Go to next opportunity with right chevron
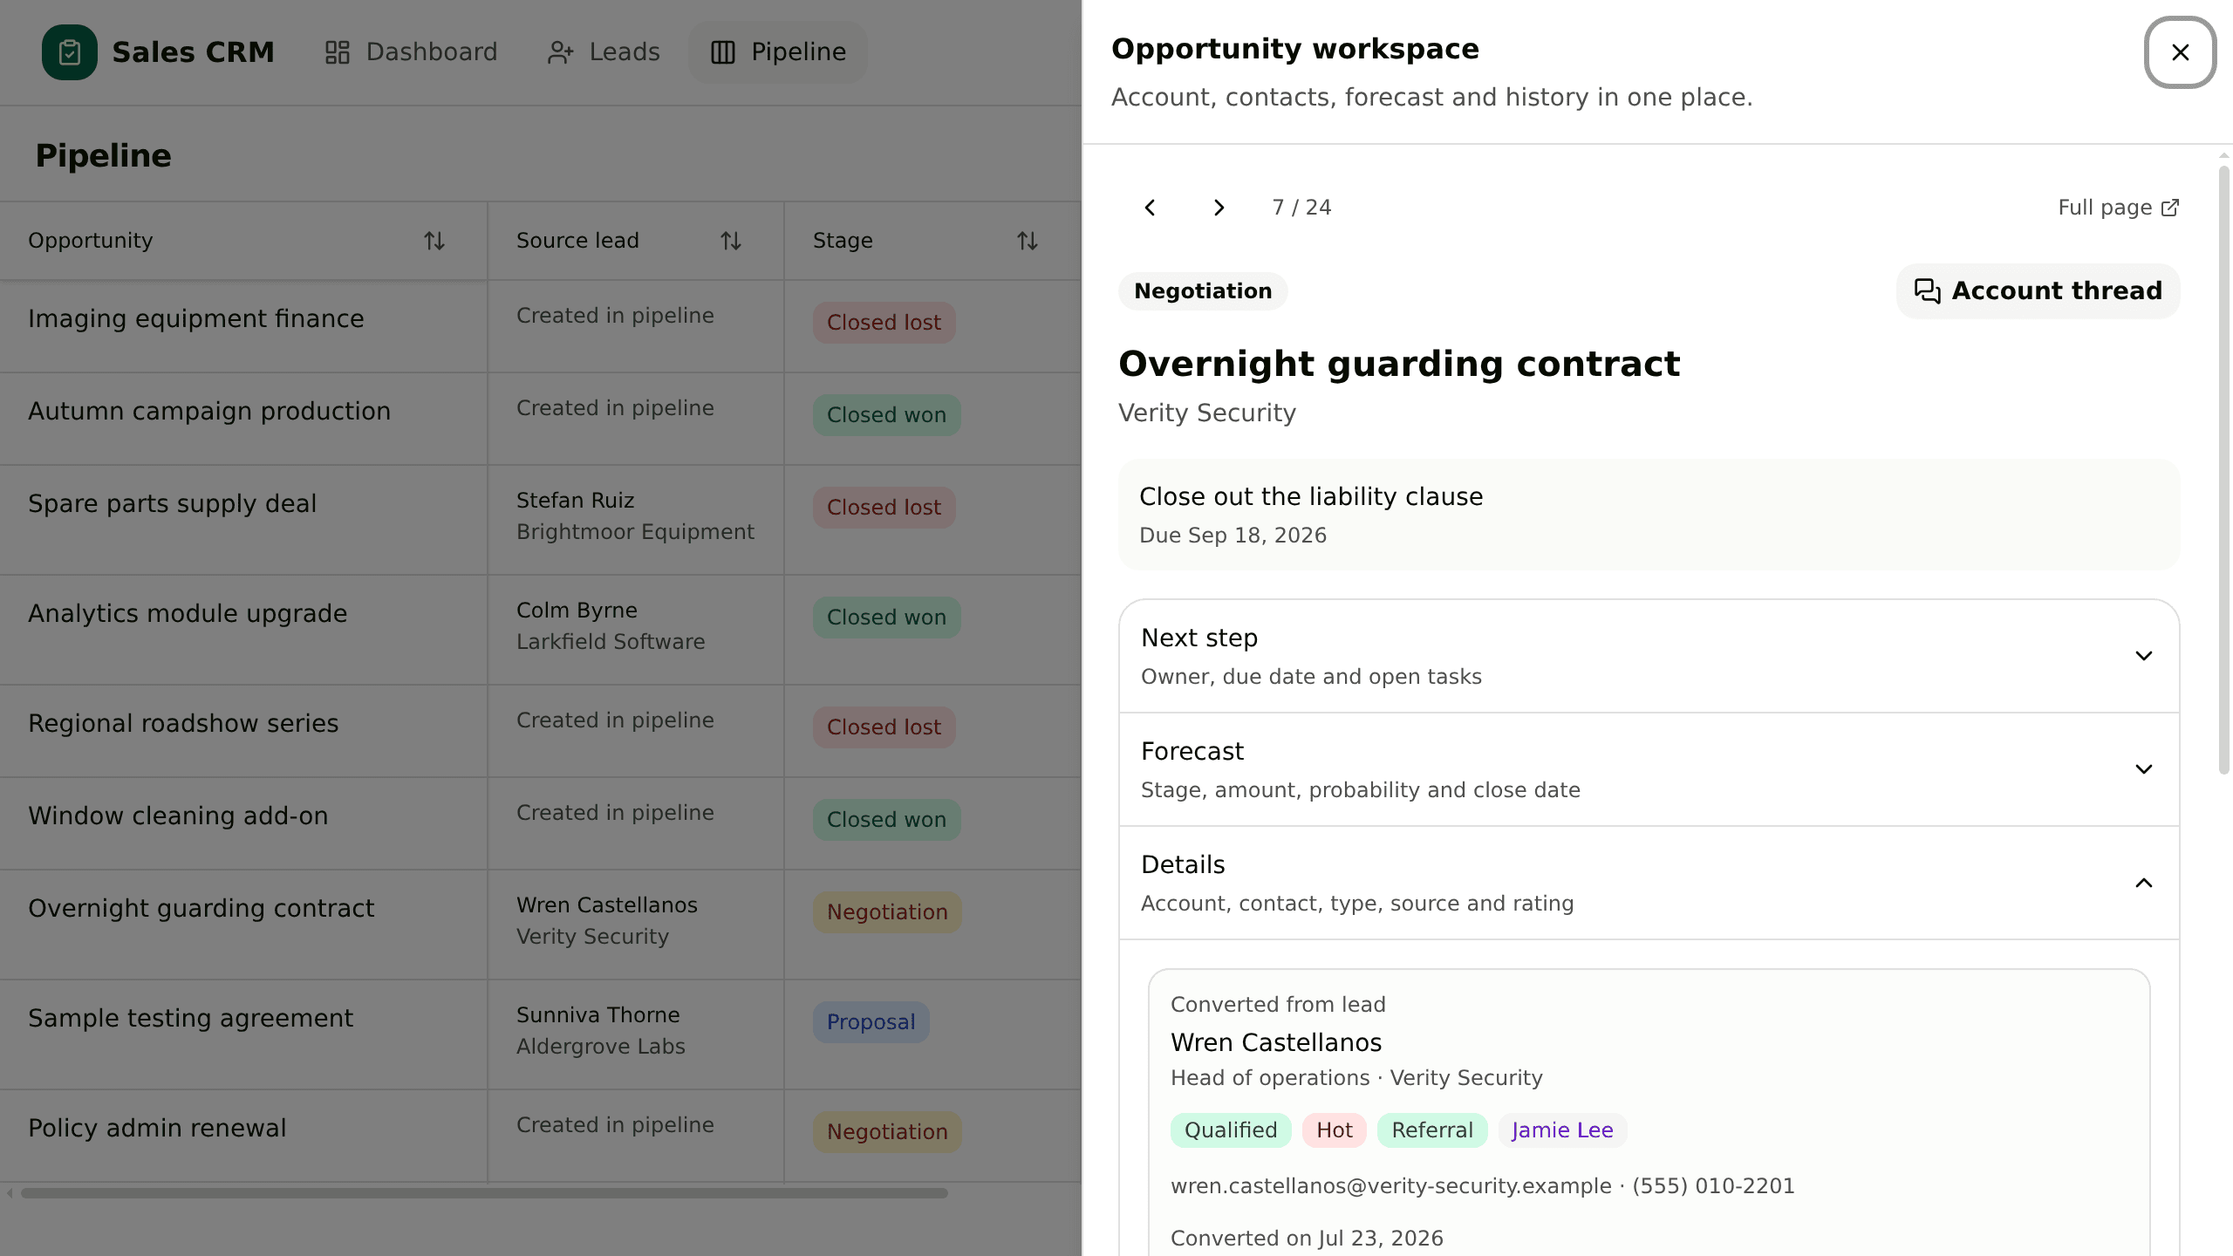This screenshot has width=2233, height=1256. tap(1219, 208)
